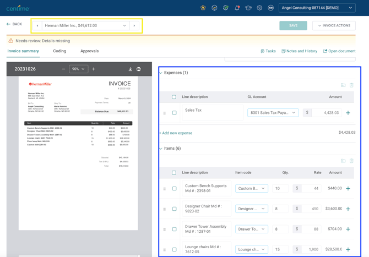Switch to the Coding tab

pos(59,51)
